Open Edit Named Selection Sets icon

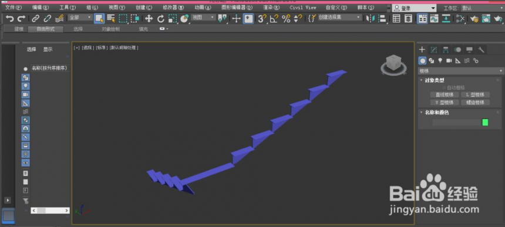[312, 19]
